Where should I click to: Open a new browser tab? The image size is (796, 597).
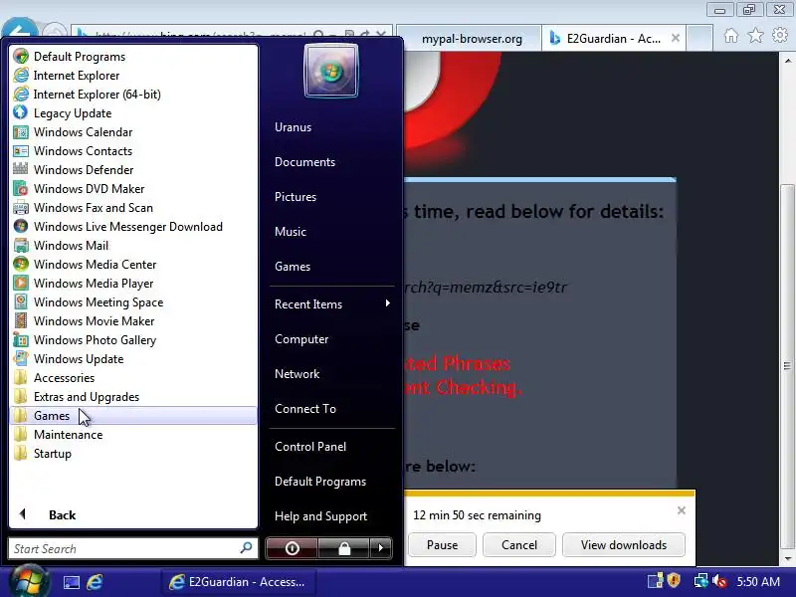[699, 39]
